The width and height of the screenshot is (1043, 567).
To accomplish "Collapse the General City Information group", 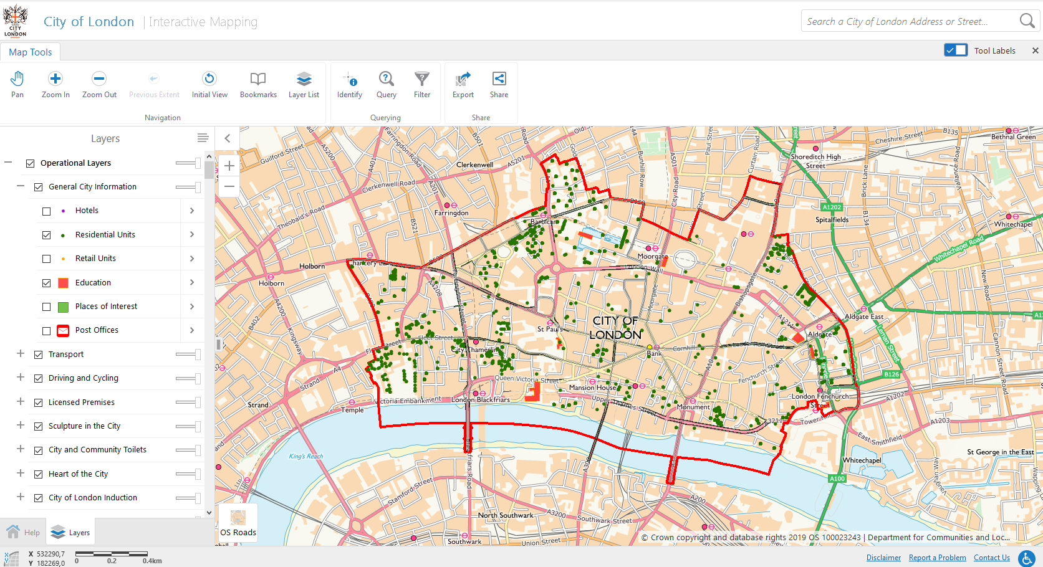I will (20, 186).
